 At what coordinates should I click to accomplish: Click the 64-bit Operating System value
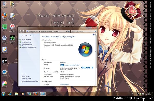coord(67,74)
